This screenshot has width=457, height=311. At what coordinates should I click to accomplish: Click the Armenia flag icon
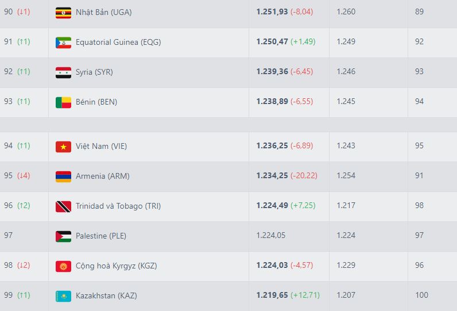[x=63, y=176]
